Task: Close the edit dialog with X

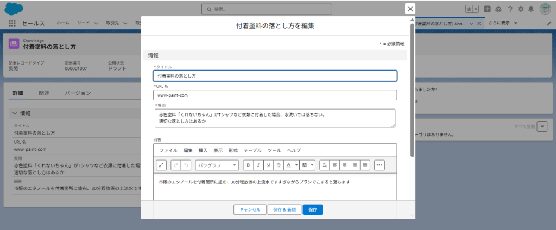Action: (410, 9)
